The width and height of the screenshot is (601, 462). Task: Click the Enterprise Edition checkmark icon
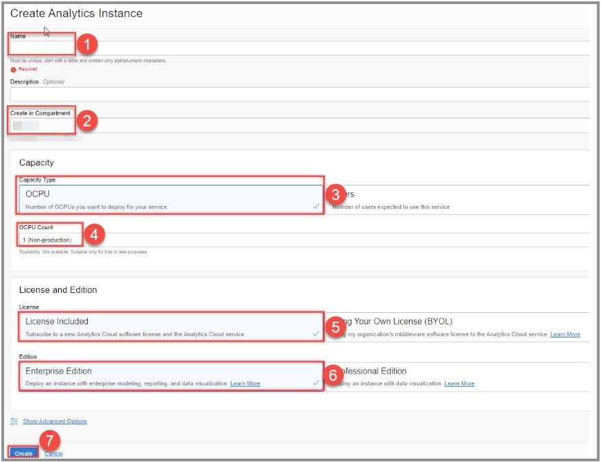[x=316, y=383]
